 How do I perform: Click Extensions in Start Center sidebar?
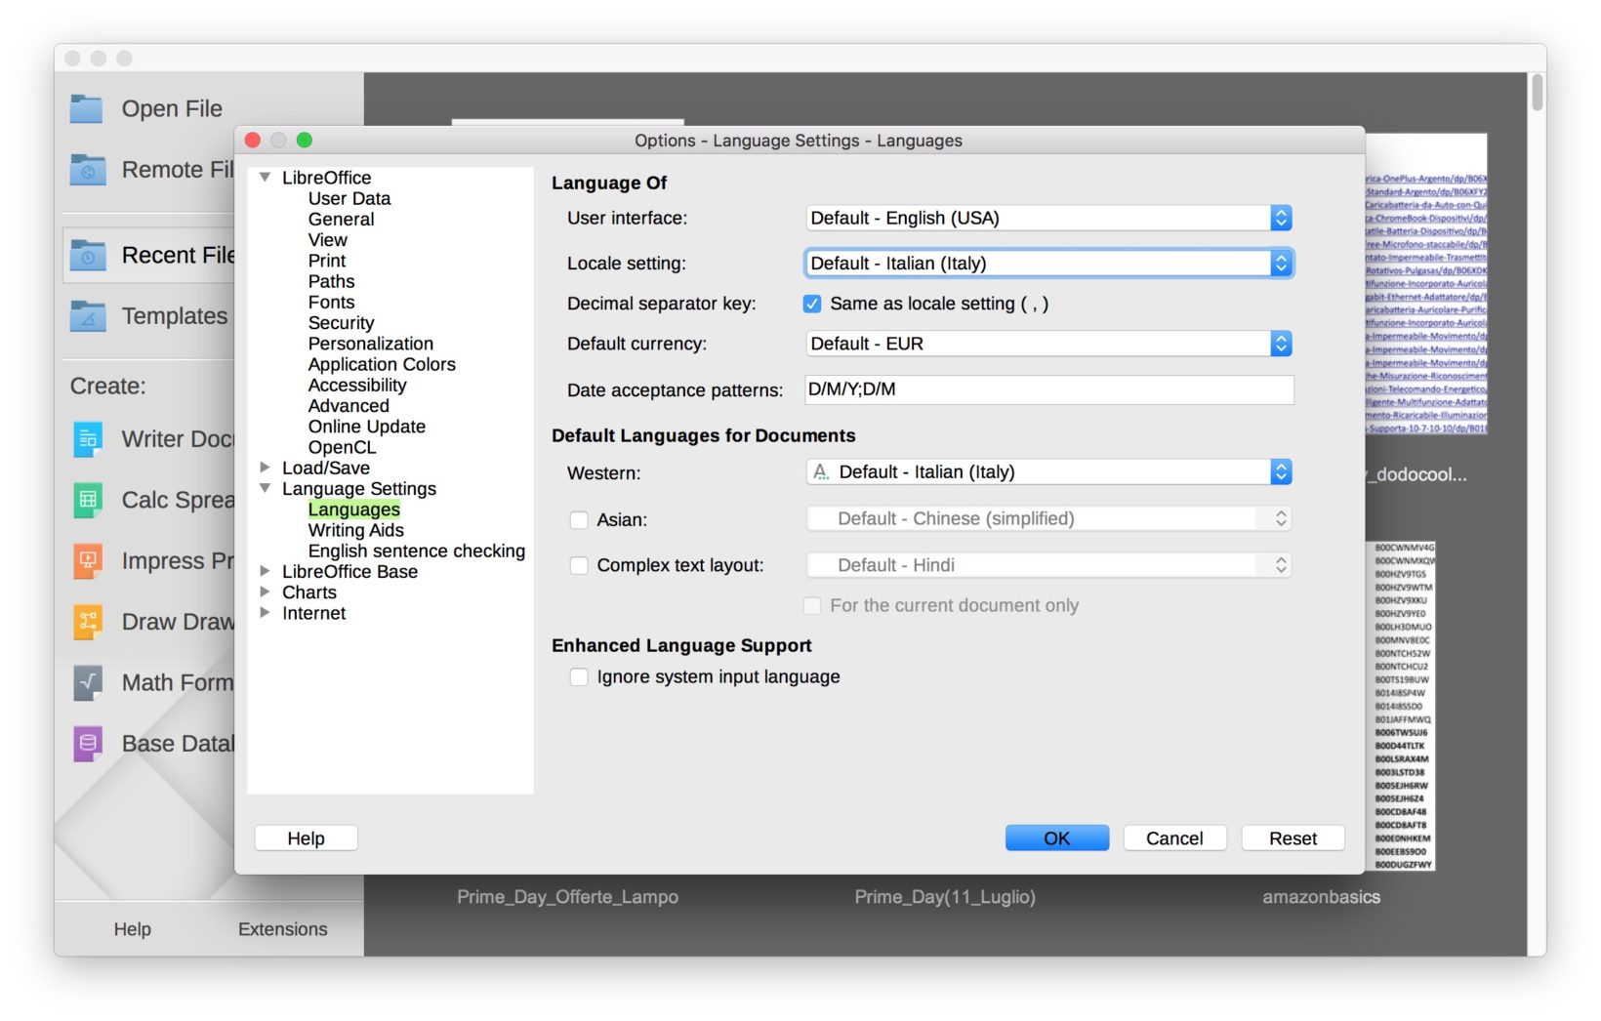pos(283,929)
